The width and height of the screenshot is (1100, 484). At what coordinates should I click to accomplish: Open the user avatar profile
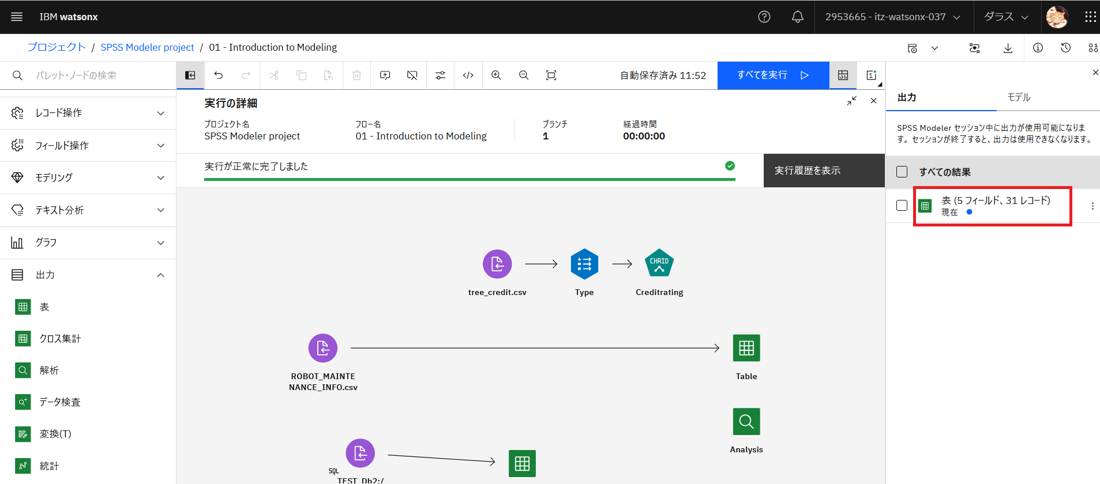pos(1057,17)
